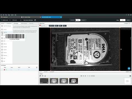Click the first dark button above the image viewer

click(52, 26)
